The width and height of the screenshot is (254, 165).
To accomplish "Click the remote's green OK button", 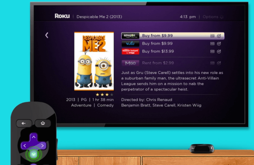I will (x=34, y=154).
